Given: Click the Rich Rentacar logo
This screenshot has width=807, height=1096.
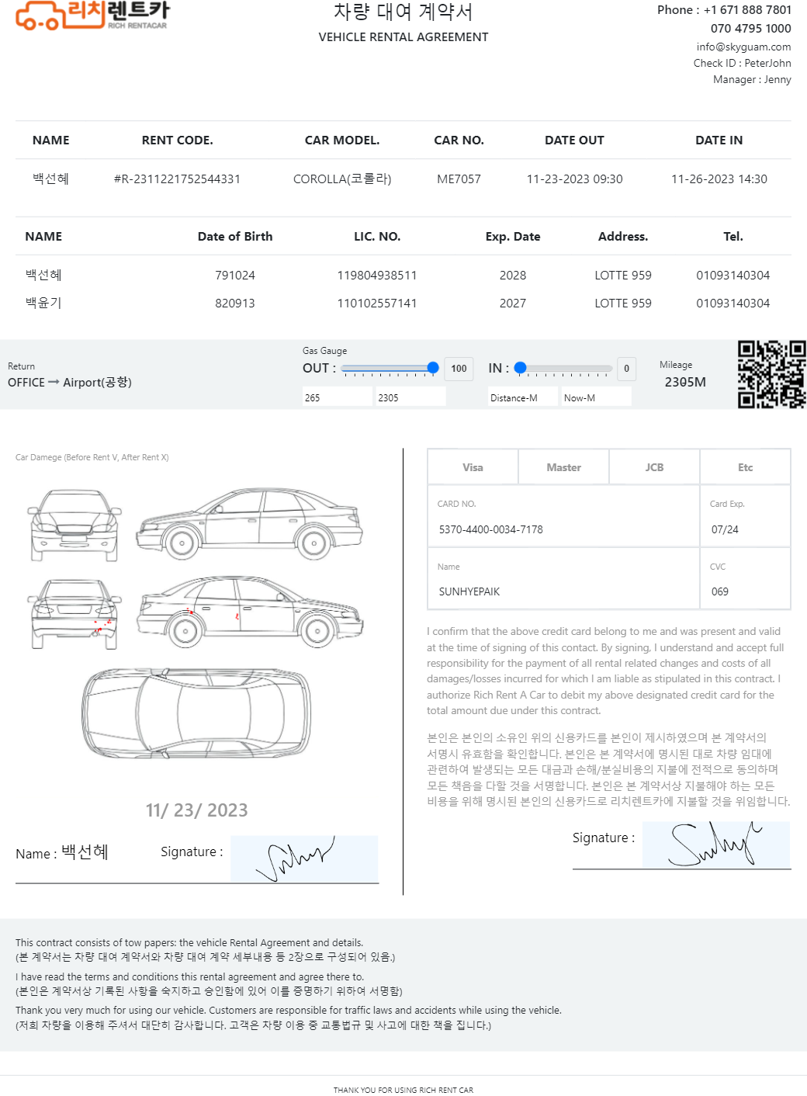Looking at the screenshot, I should tap(92, 16).
